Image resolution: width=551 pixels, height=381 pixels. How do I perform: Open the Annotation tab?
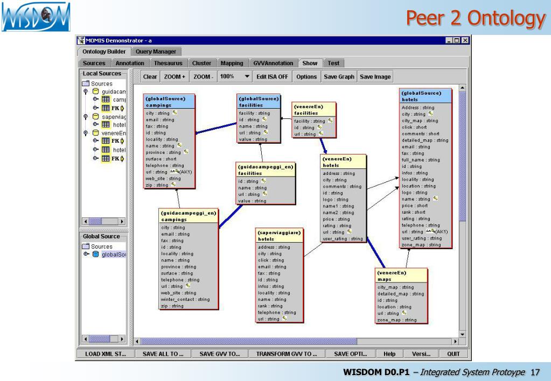coord(130,63)
